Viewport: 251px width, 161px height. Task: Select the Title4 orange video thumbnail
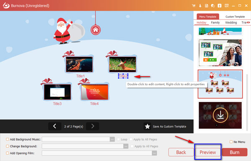tap(95, 92)
